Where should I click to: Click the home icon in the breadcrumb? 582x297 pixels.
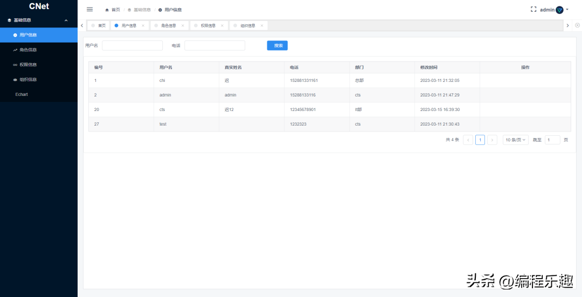[107, 10]
